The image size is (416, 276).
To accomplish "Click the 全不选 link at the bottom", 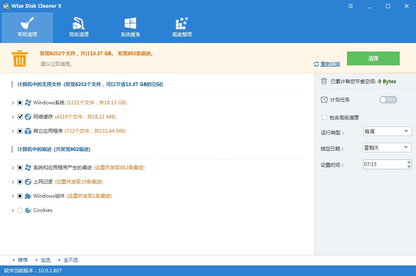I will pos(71,260).
